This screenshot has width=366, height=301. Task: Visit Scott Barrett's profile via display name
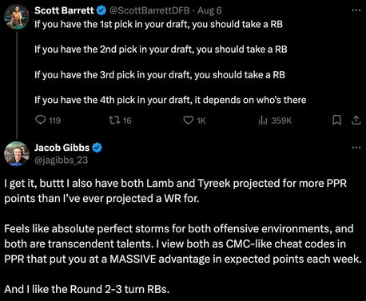pos(64,10)
